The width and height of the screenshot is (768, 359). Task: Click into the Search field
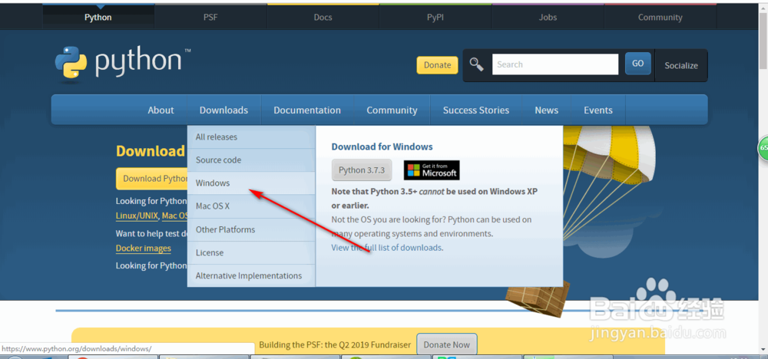pos(555,64)
